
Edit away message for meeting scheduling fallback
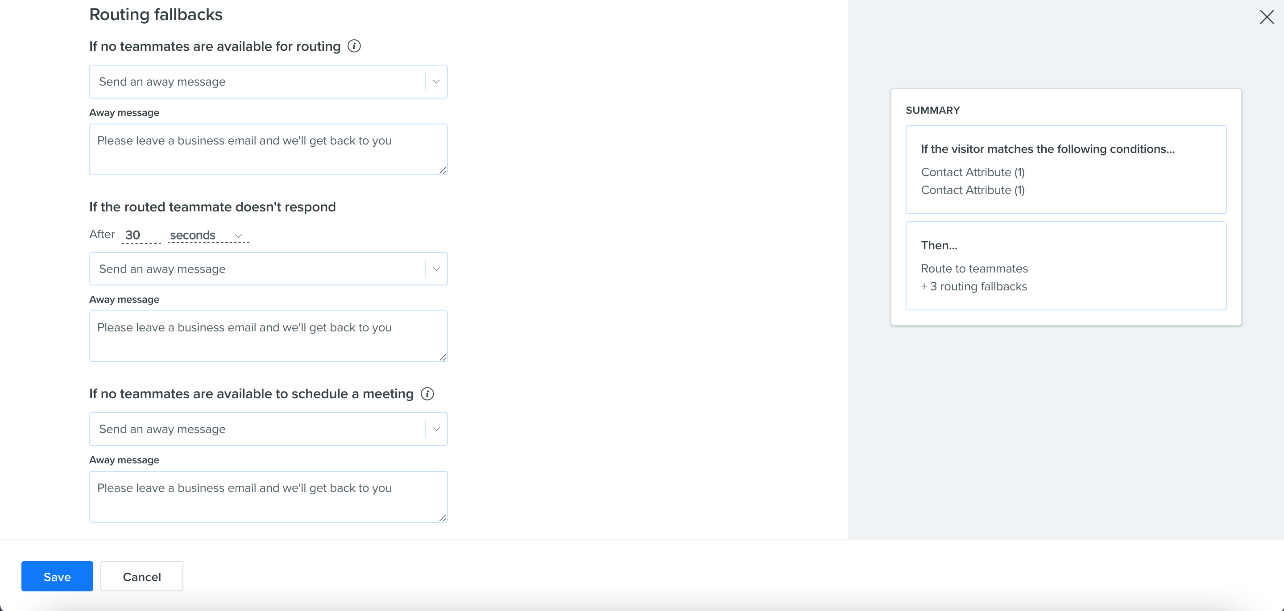(268, 497)
